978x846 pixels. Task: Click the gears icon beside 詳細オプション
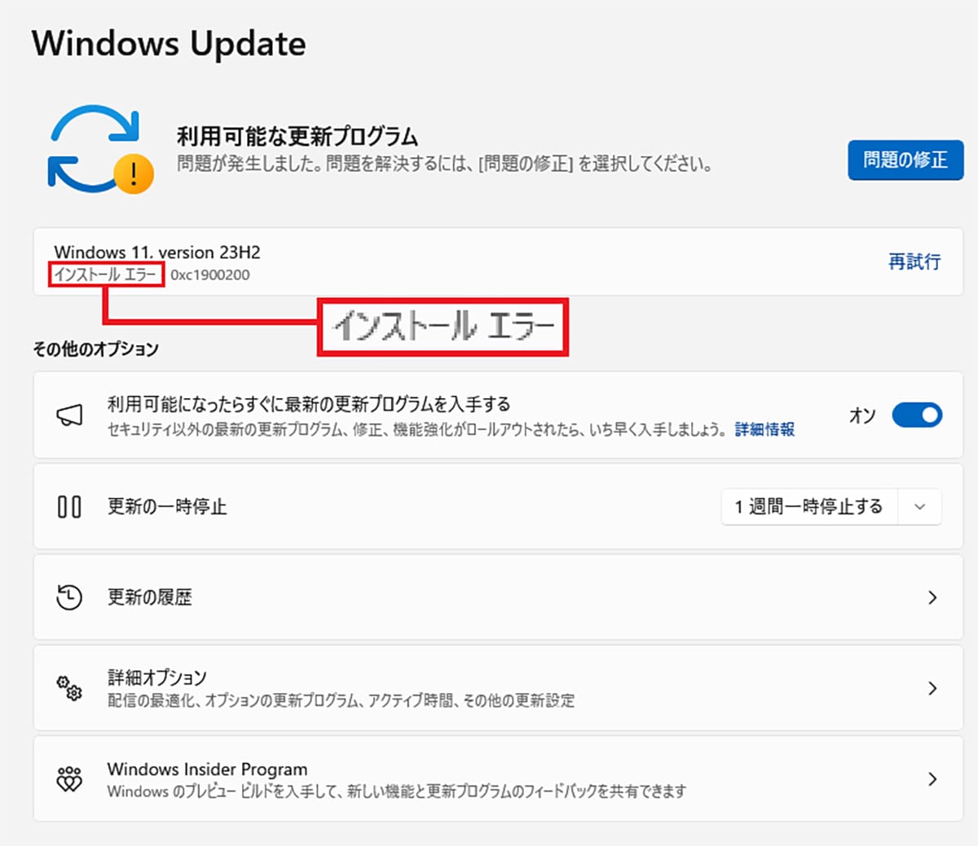click(x=69, y=688)
